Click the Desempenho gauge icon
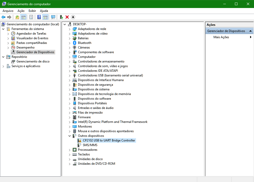This screenshot has width=254, height=182. click(x=13, y=48)
